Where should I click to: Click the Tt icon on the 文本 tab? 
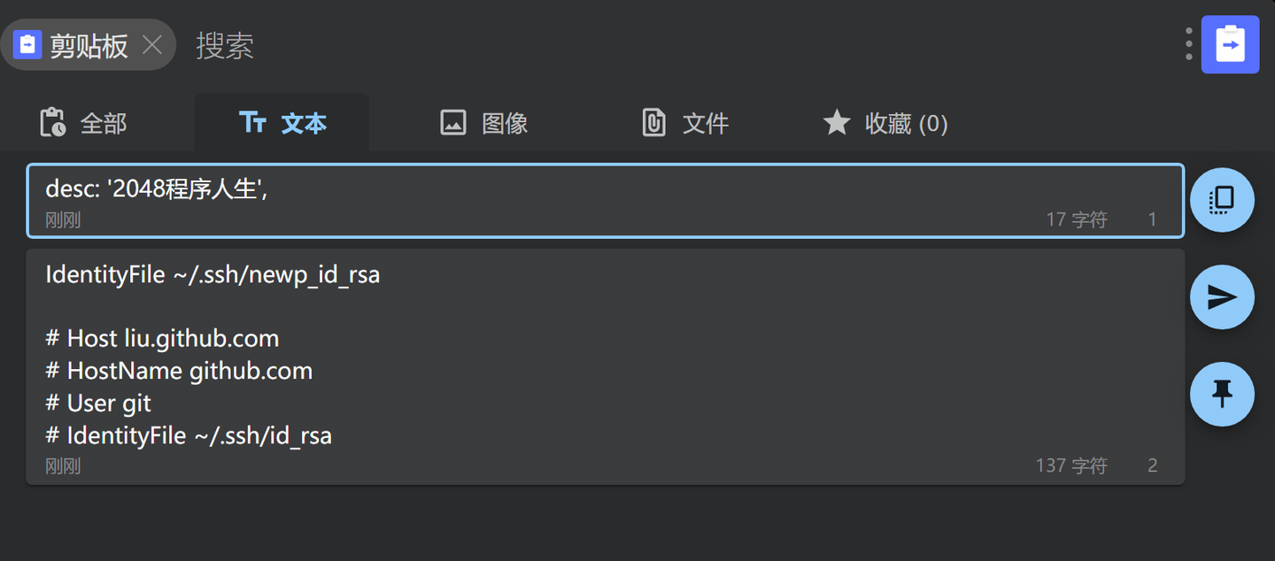pos(256,123)
